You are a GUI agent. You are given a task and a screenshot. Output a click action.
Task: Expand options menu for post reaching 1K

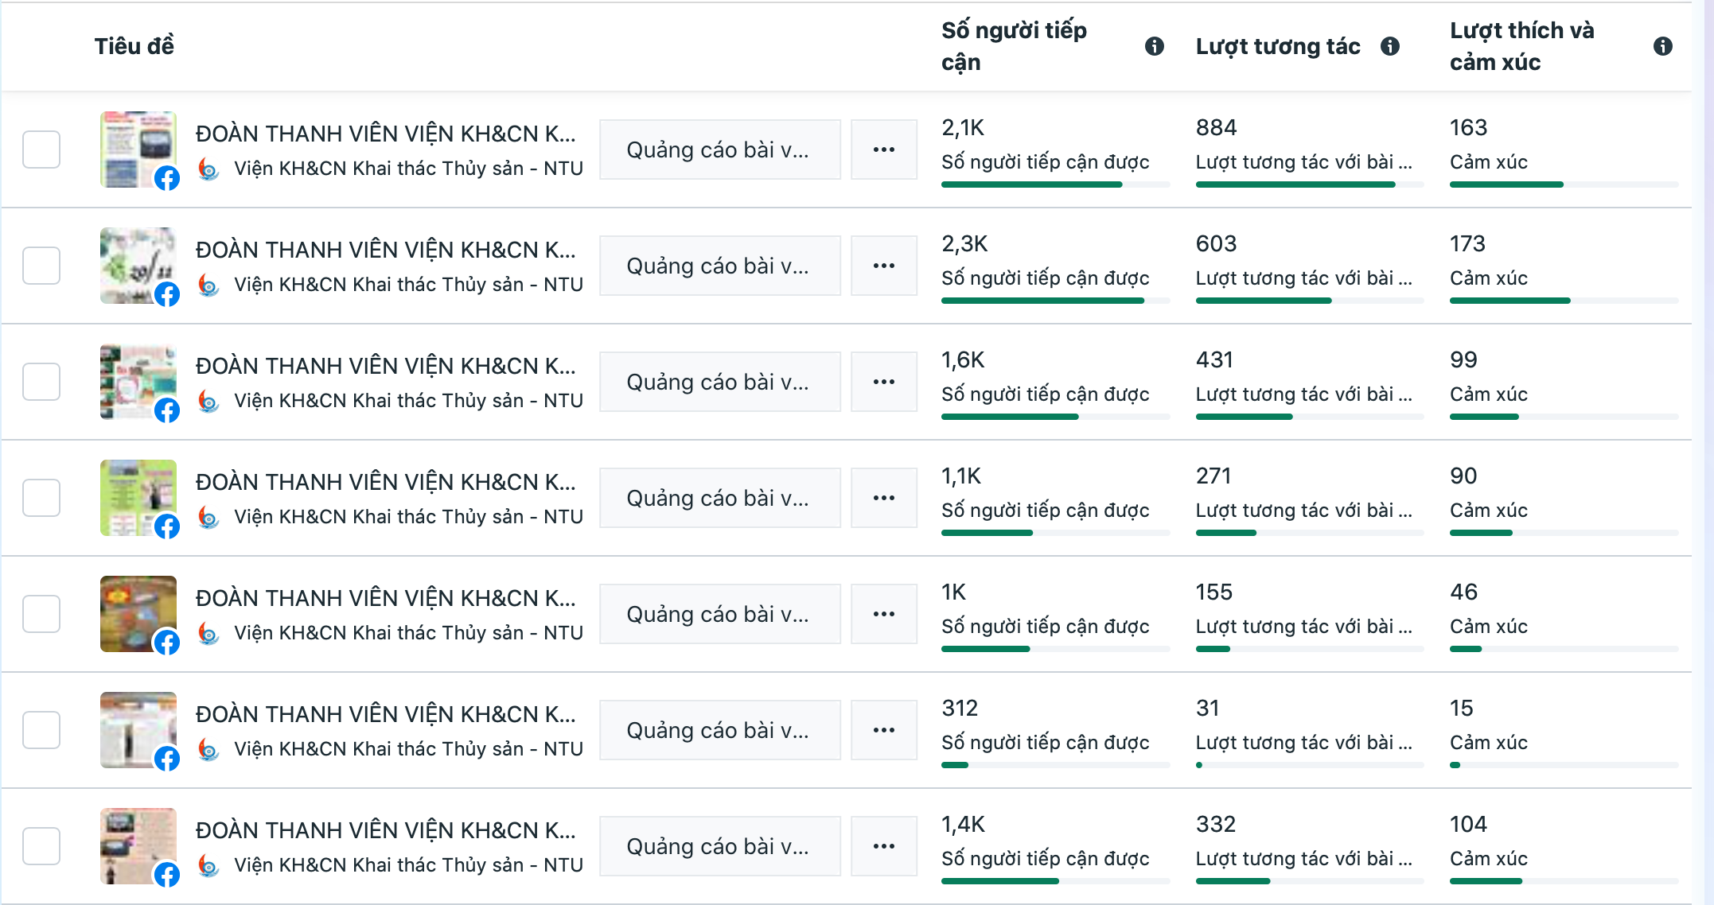tap(883, 614)
